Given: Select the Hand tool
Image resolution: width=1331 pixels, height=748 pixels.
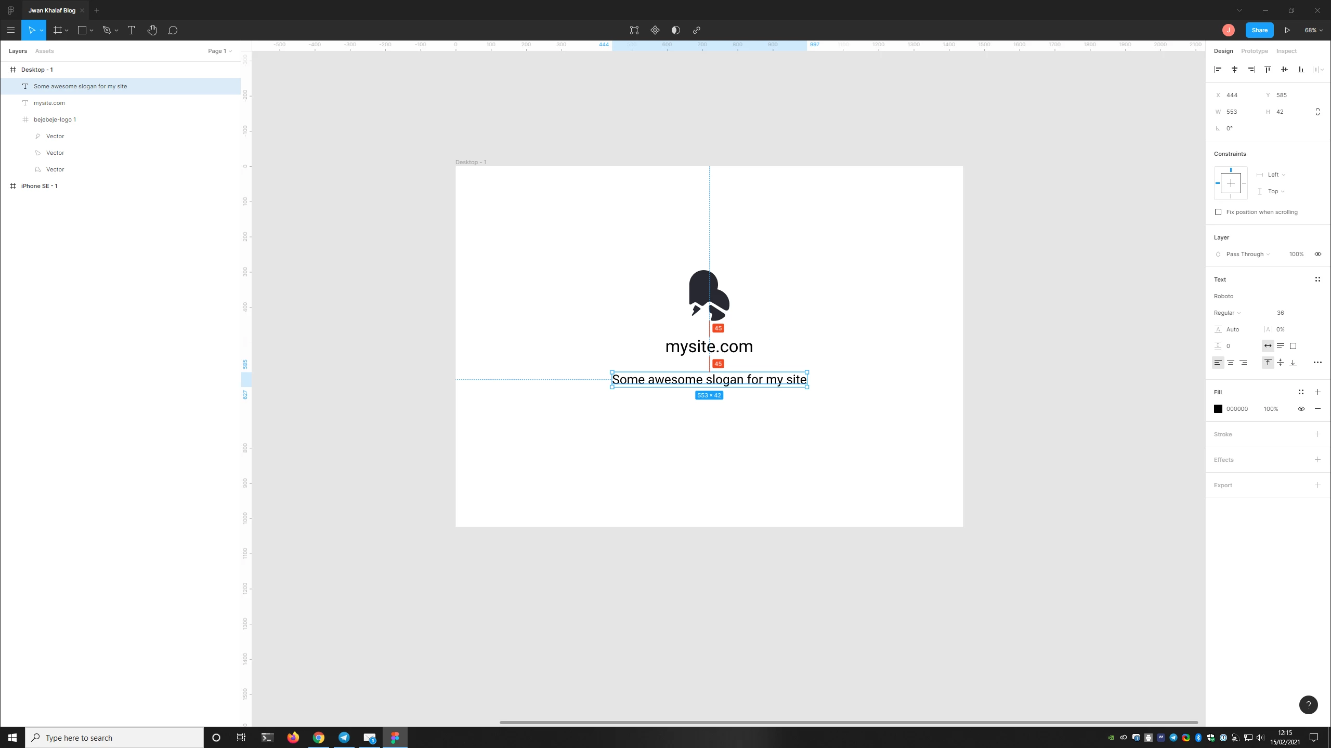Looking at the screenshot, I should tap(152, 30).
